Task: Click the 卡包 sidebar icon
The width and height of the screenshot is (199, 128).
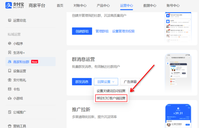Action: (10, 89)
